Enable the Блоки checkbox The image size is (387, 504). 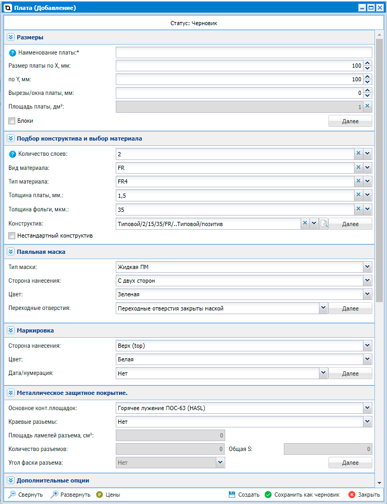pyautogui.click(x=12, y=121)
